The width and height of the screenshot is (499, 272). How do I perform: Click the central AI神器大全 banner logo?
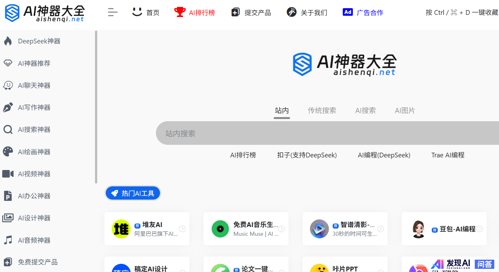click(x=344, y=65)
